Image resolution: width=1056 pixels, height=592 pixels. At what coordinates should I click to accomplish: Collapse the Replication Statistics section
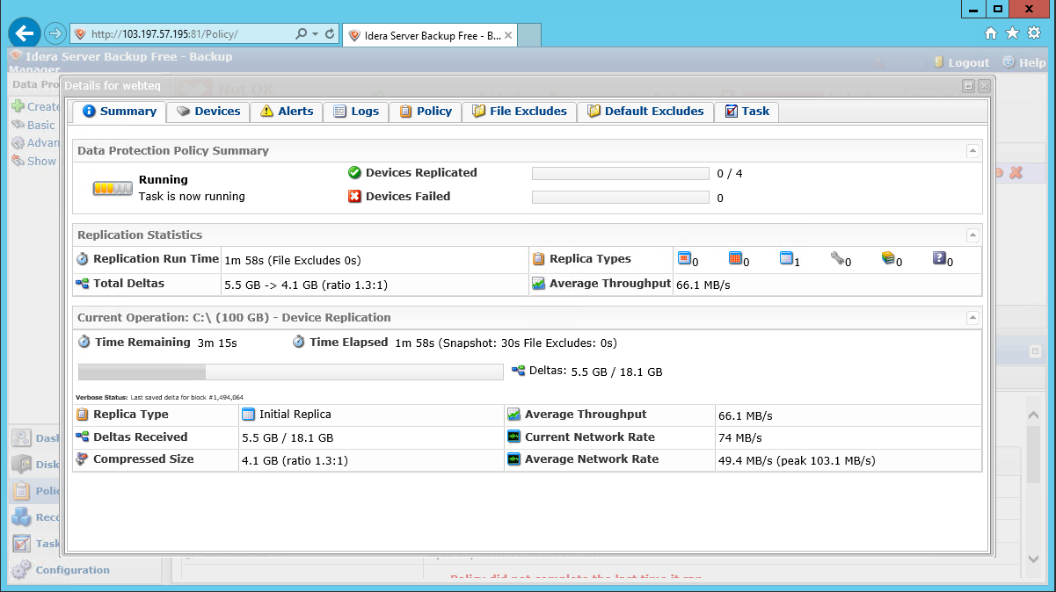[972, 235]
